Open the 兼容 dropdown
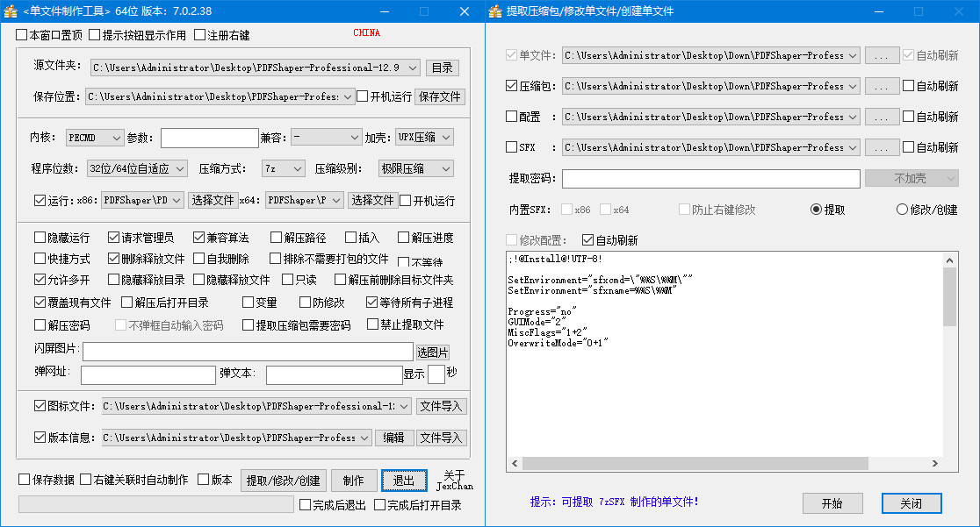 click(x=355, y=138)
